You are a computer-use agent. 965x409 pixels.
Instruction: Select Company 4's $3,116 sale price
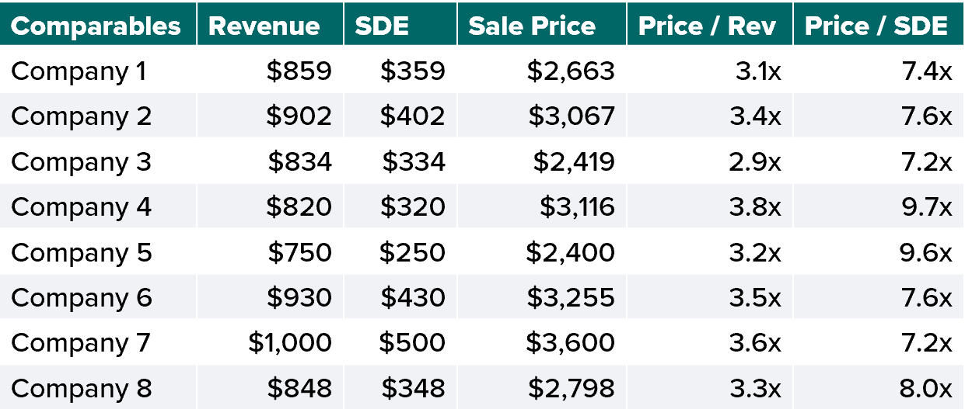tap(578, 207)
